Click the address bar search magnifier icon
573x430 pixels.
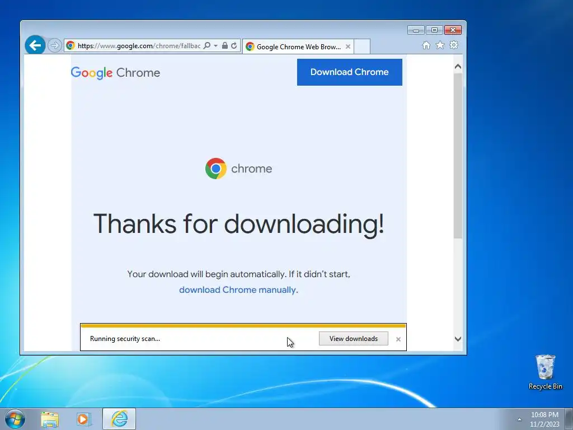(x=207, y=45)
